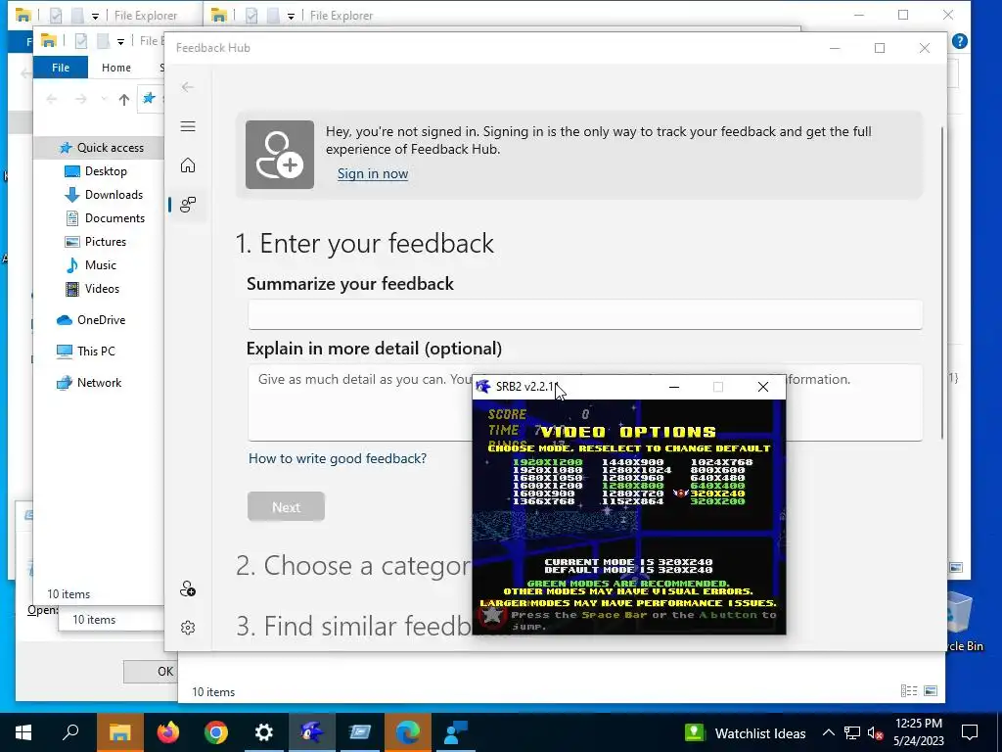The height and width of the screenshot is (752, 1002).
Task: Go back in Feedback Hub
Action: coord(187,87)
